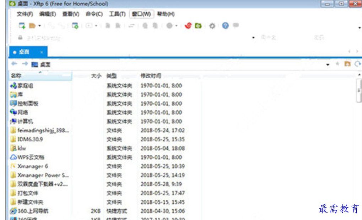Click the star bookmark icon
Screen dimensions: 362x220
pyautogui.click(x=337, y=64)
